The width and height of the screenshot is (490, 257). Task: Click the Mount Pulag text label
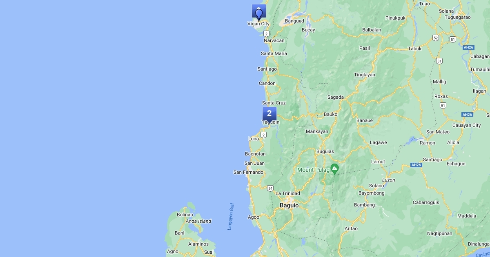click(313, 170)
